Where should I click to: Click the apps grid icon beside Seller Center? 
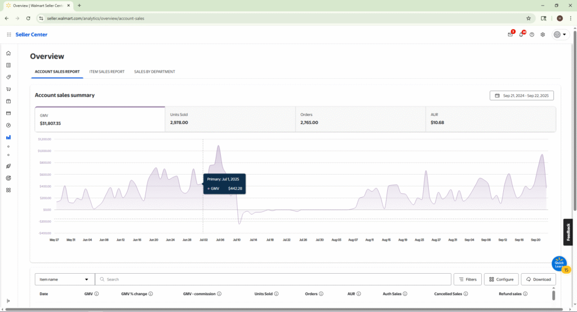(9, 34)
